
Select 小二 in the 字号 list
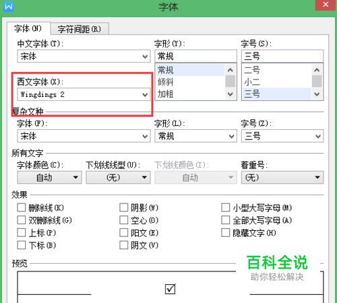(277, 82)
